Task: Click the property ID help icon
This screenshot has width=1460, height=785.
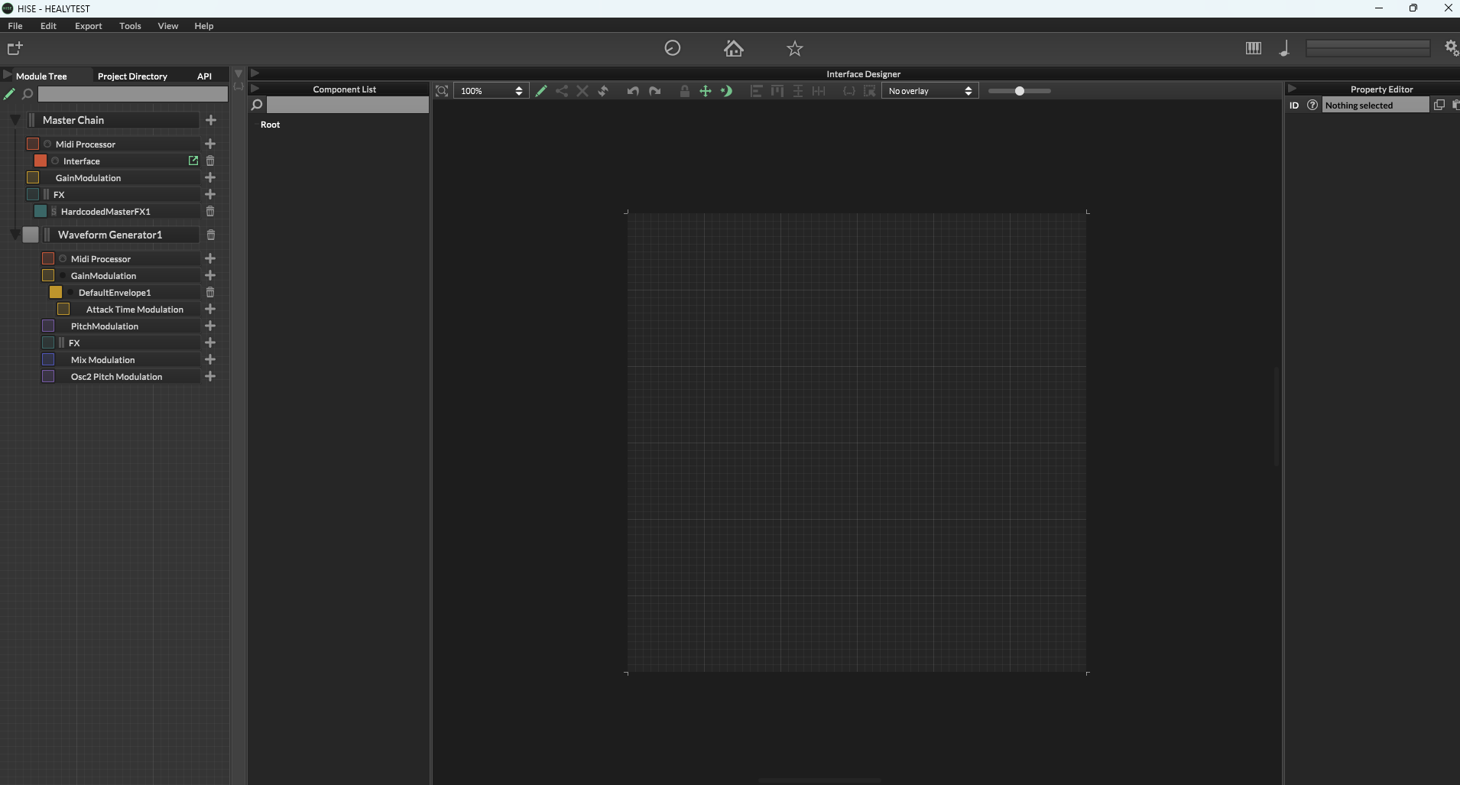Action: pyautogui.click(x=1312, y=105)
